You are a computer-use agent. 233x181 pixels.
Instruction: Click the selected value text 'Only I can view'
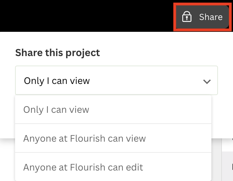(57, 81)
